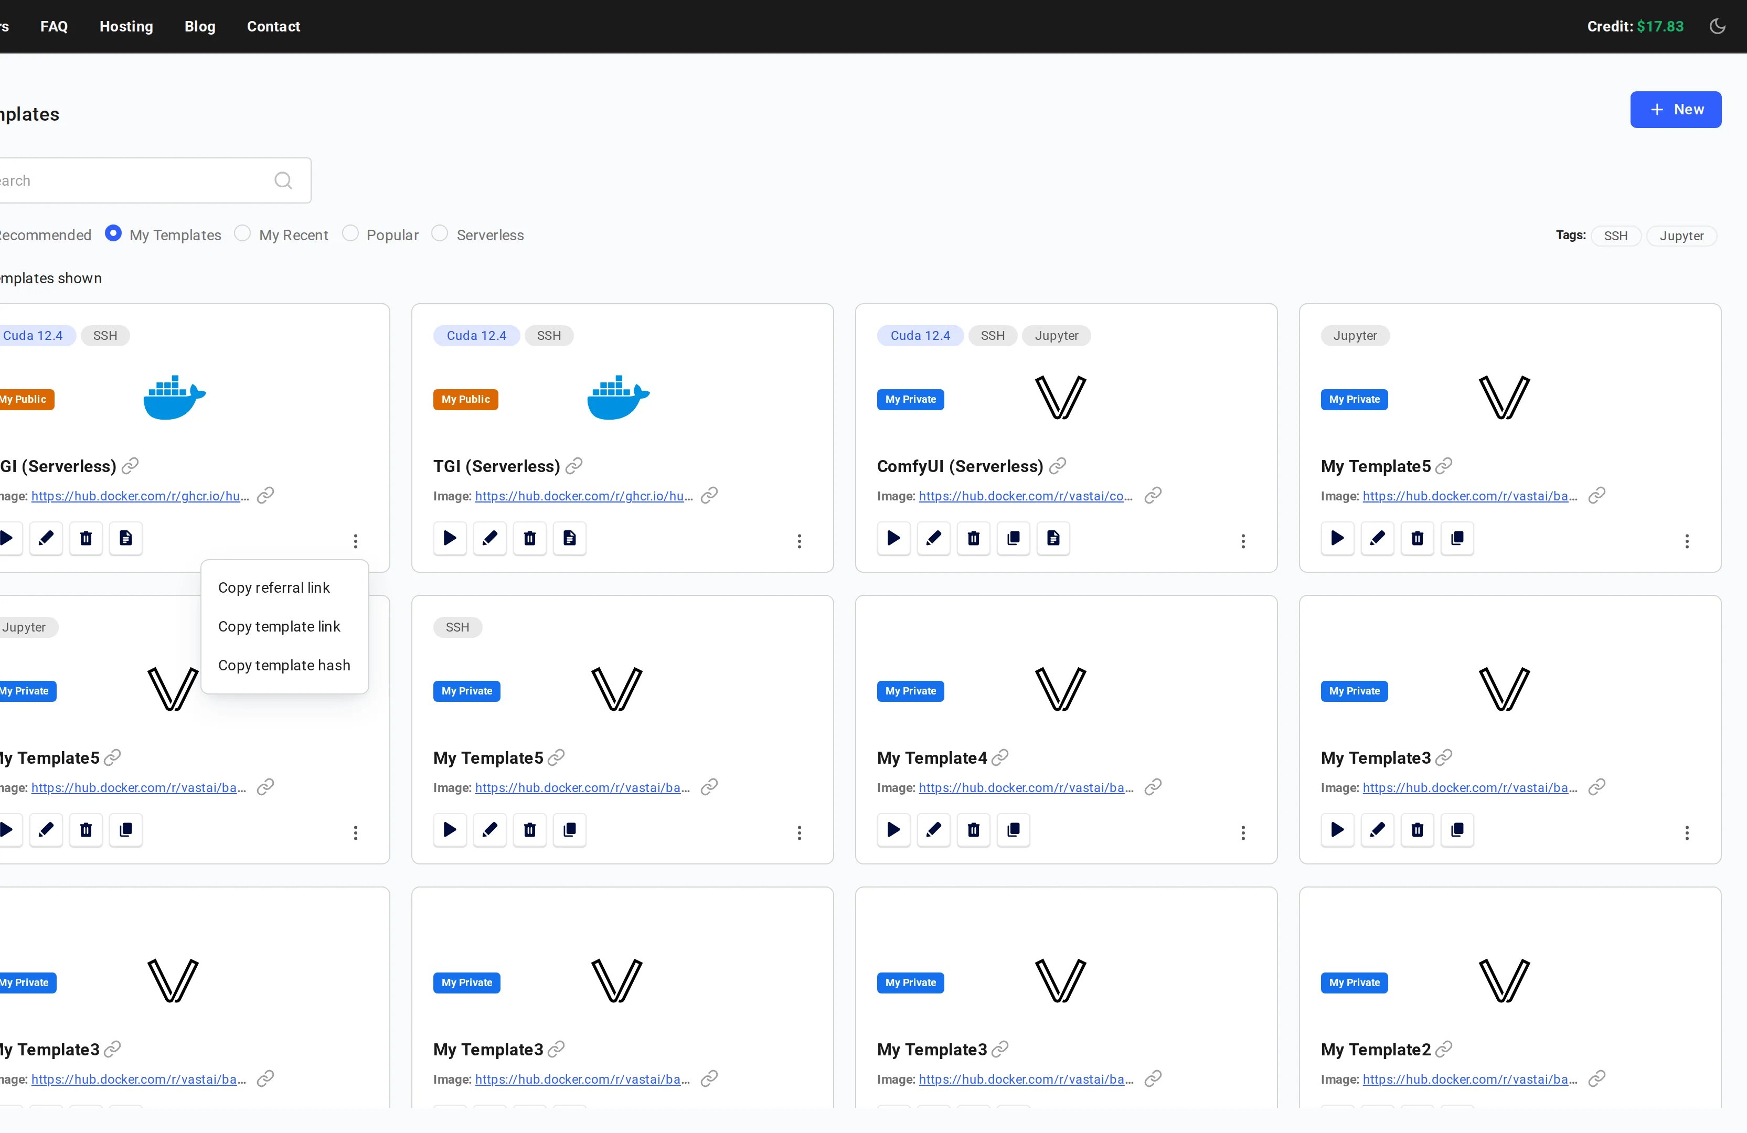Click the $17.83 credit balance in the header
Screen dimensions: 1747x1133
[1660, 26]
